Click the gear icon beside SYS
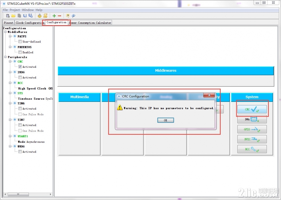 [x=15, y=93]
